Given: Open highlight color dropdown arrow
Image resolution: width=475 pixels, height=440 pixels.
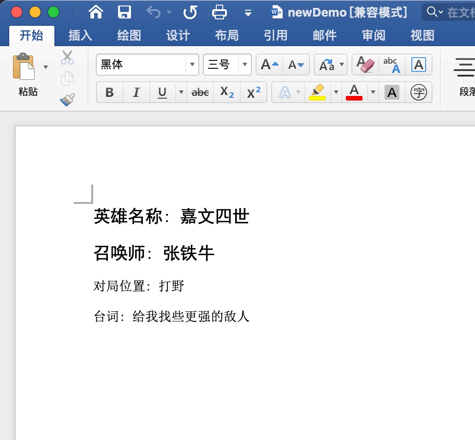Looking at the screenshot, I should 336,92.
